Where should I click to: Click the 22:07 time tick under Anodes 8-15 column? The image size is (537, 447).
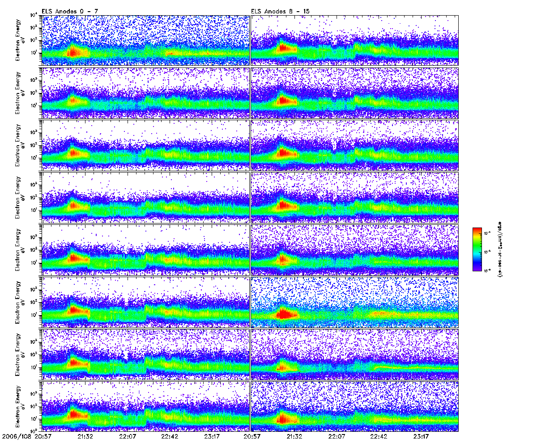coord(337,436)
